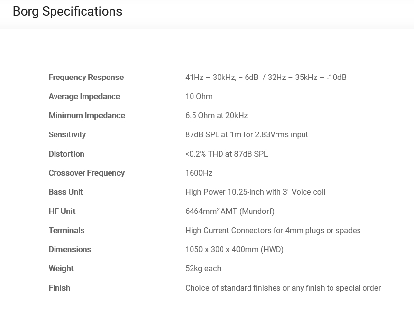
Task: Click the Frequency Response label
Action: click(x=86, y=77)
